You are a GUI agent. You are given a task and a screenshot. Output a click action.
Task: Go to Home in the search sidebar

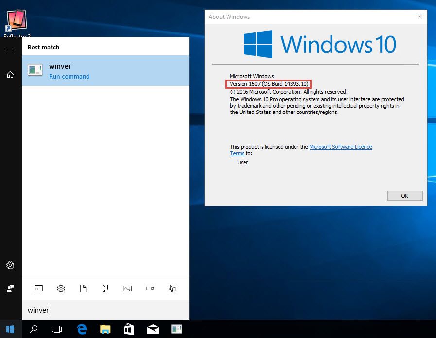(10, 74)
